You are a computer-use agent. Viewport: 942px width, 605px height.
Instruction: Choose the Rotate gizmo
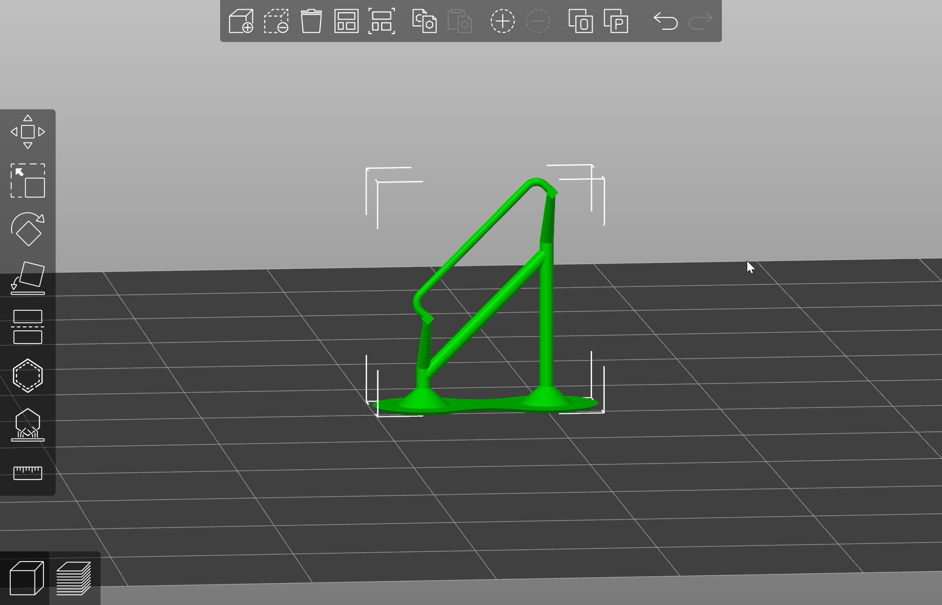click(x=28, y=229)
